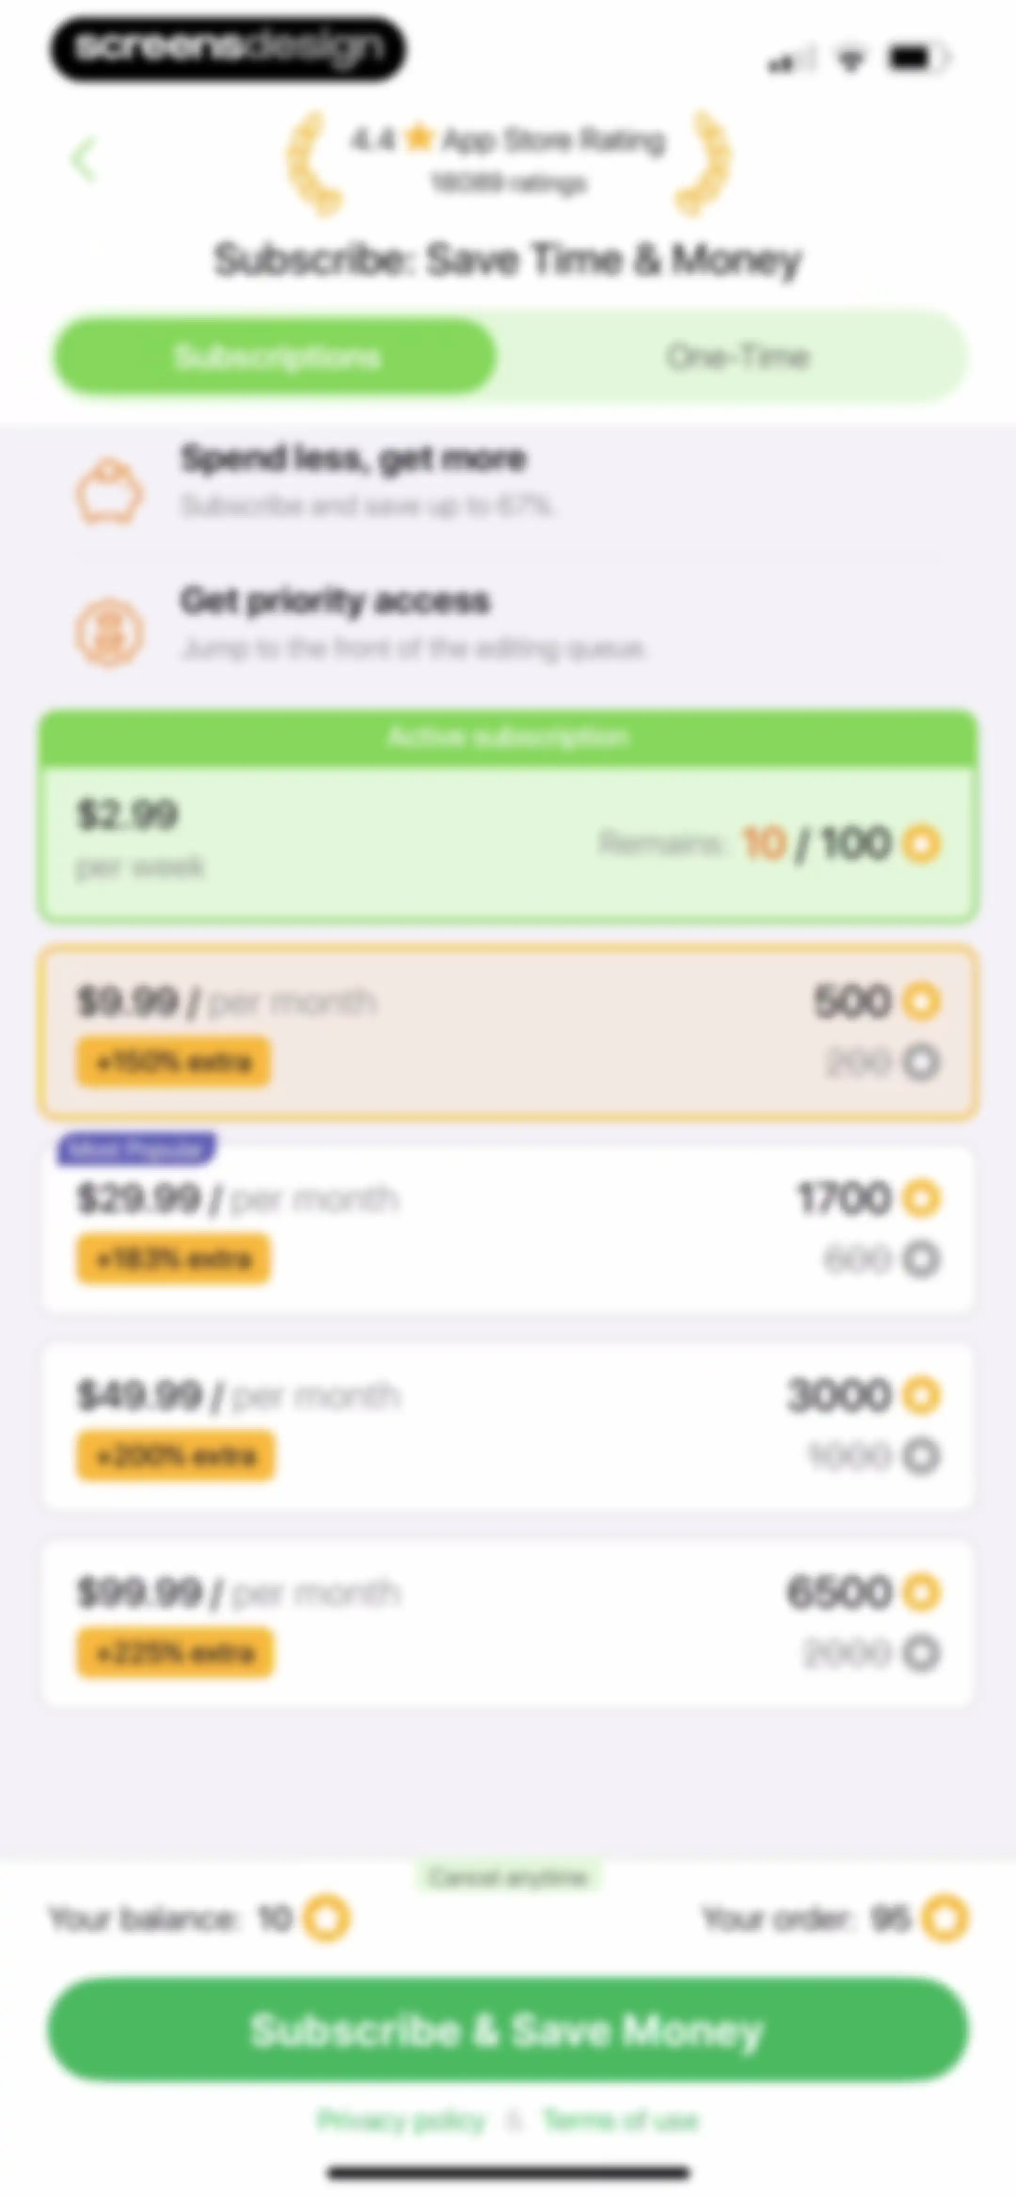Screen dimensions: 1016x2198
Task: Switch to the One-Time tab
Action: point(737,357)
